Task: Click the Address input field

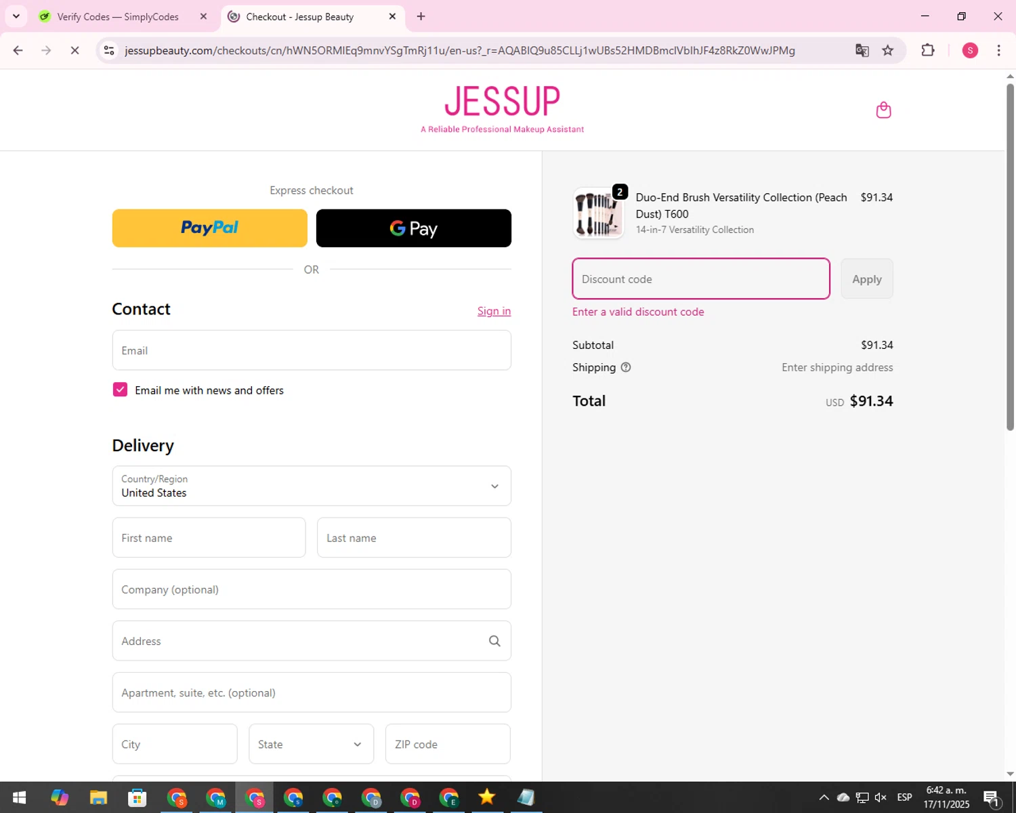Action: coord(312,641)
